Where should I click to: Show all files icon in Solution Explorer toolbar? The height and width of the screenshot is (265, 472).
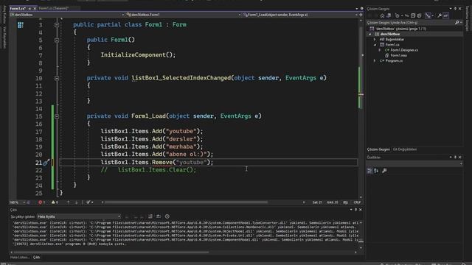[x=420, y=15]
